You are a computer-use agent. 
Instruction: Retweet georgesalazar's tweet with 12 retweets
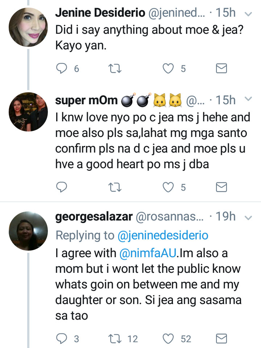(115, 339)
